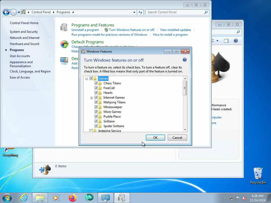
Task: Launch Internet Explorer from taskbar
Action: click(x=24, y=198)
